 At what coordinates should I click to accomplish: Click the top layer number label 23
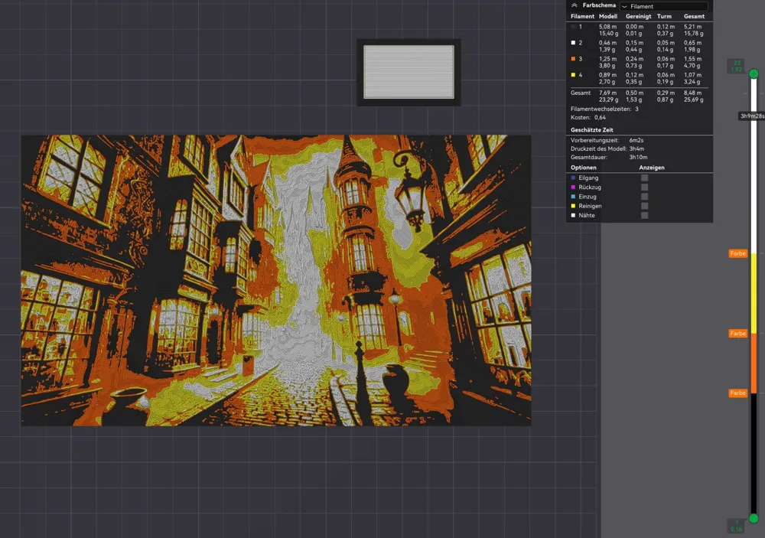click(737, 63)
